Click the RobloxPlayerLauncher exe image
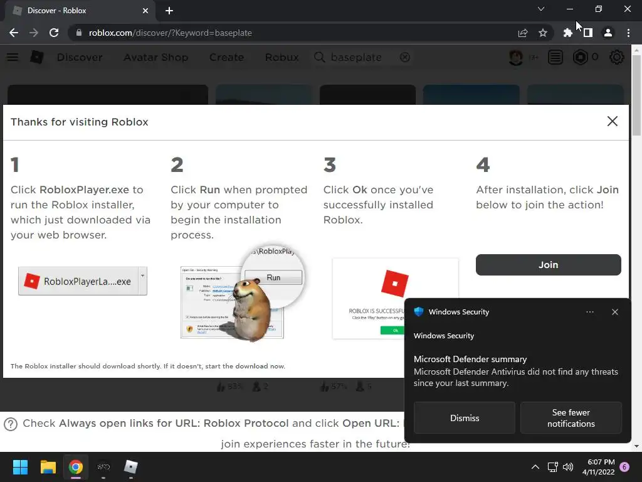 (83, 281)
